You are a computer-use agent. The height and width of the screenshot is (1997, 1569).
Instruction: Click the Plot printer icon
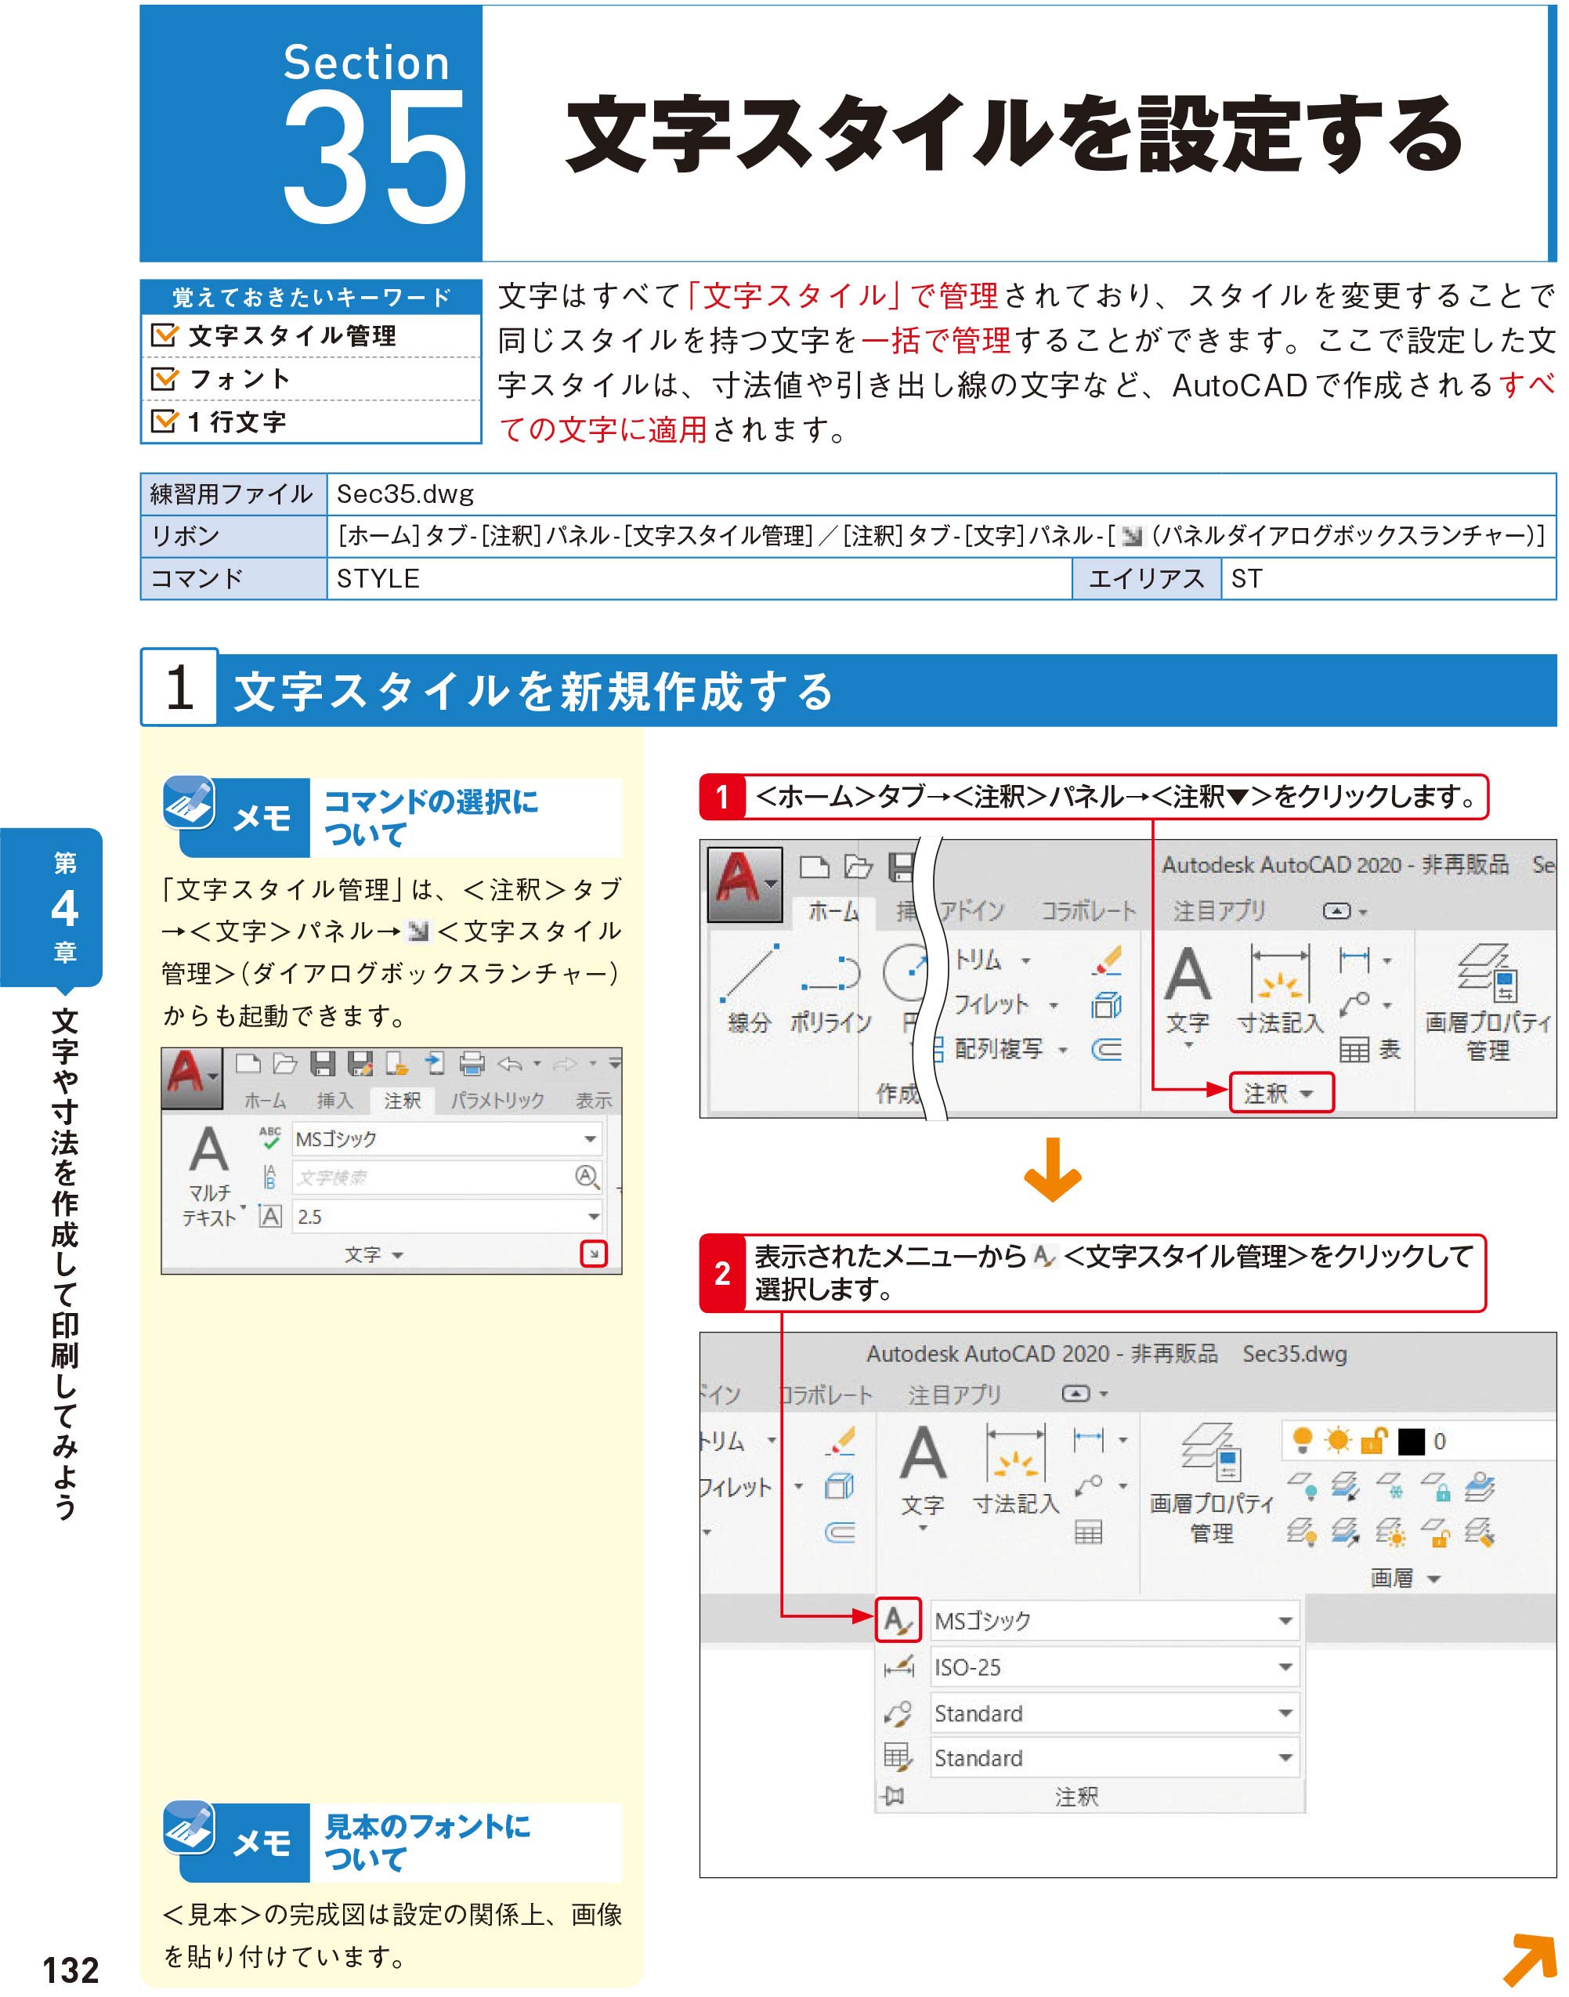click(x=472, y=1064)
